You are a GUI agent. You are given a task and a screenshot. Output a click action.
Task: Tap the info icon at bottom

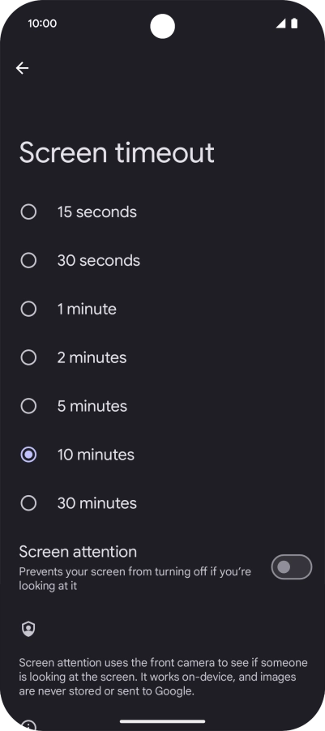(x=28, y=725)
